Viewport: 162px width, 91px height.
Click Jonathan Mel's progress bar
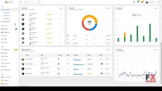79,60
